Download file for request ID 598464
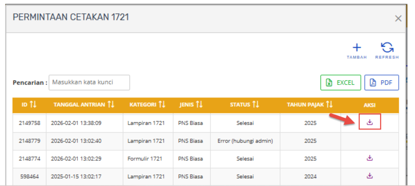Image resolution: width=415 pixels, height=186 pixels. [x=370, y=176]
